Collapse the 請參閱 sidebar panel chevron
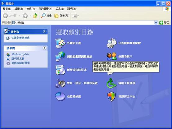172x129 pixels. coord(44,48)
